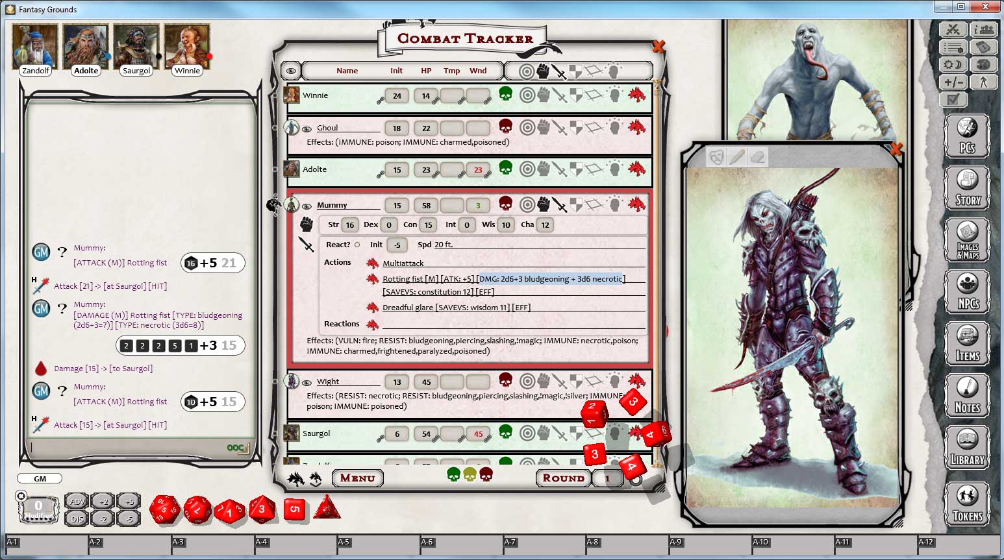The image size is (1004, 560).
Task: Open the GM chat mode dropdown
Action: tap(40, 478)
